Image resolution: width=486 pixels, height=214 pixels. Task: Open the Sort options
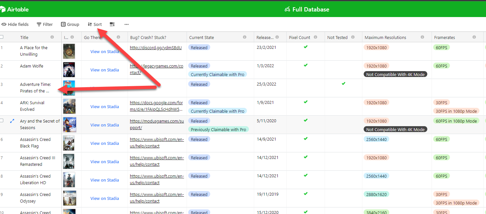click(95, 24)
